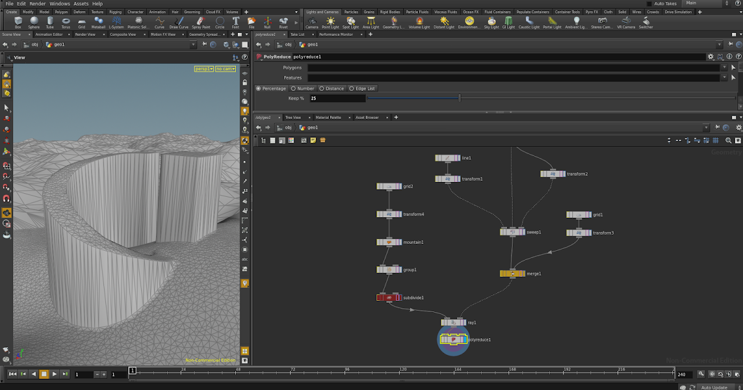Select the Box shelf tool
The width and height of the screenshot is (743, 390).
pyautogui.click(x=18, y=23)
